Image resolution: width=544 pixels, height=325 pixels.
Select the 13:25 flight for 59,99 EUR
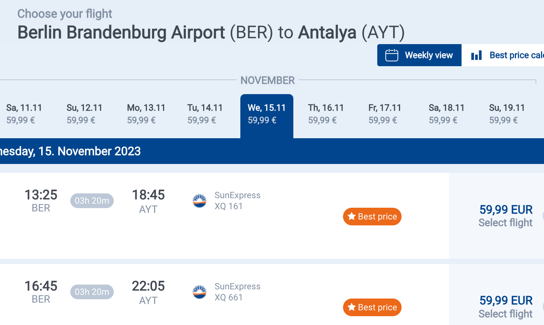click(x=505, y=216)
